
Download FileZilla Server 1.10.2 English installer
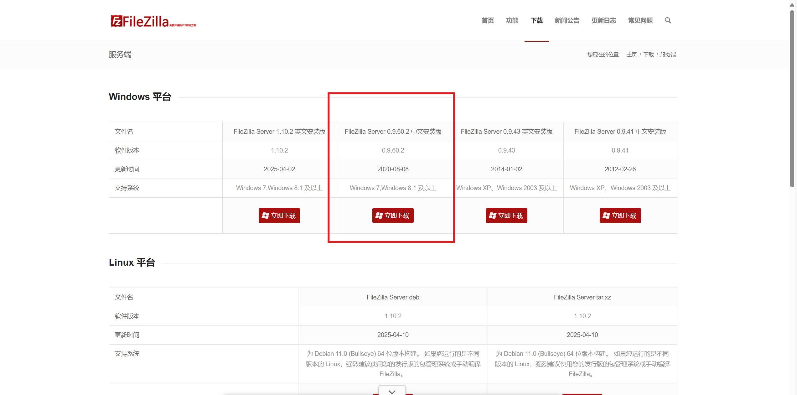click(279, 216)
